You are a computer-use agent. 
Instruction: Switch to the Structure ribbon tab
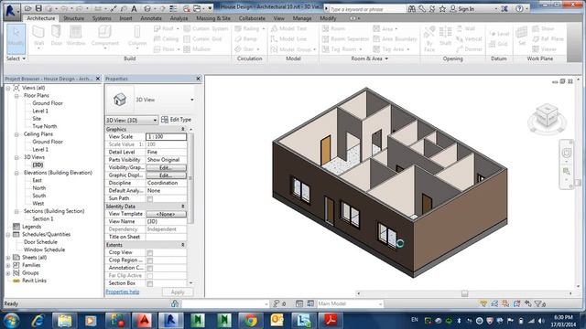[x=73, y=18]
